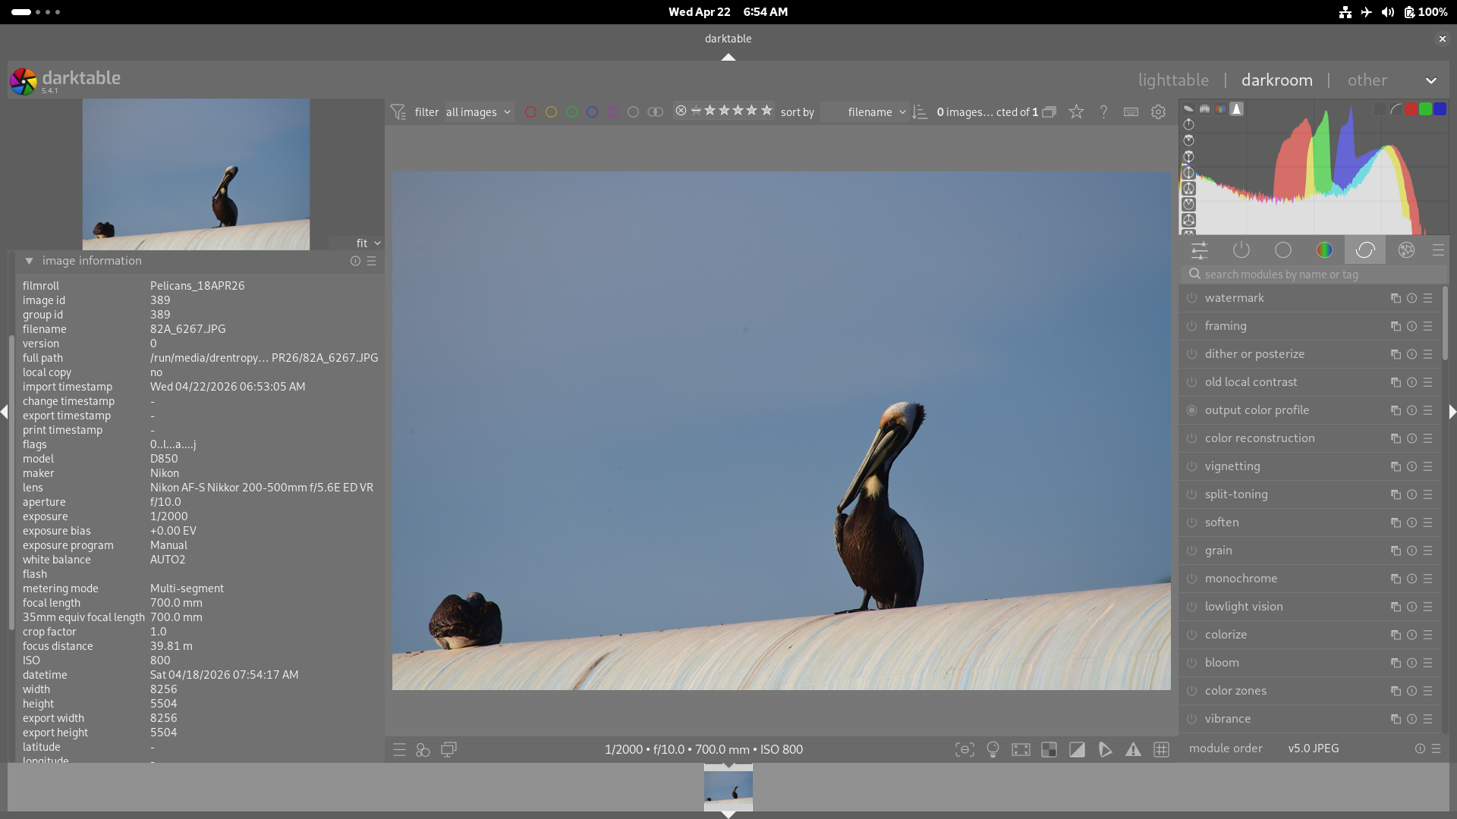The height and width of the screenshot is (819, 1457).
Task: Open the all images filter dropdown
Action: pyautogui.click(x=479, y=112)
